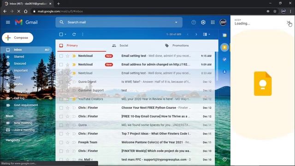295x166 pixels.
Task: Tick the select-all checkbox
Action: click(x=61, y=34)
